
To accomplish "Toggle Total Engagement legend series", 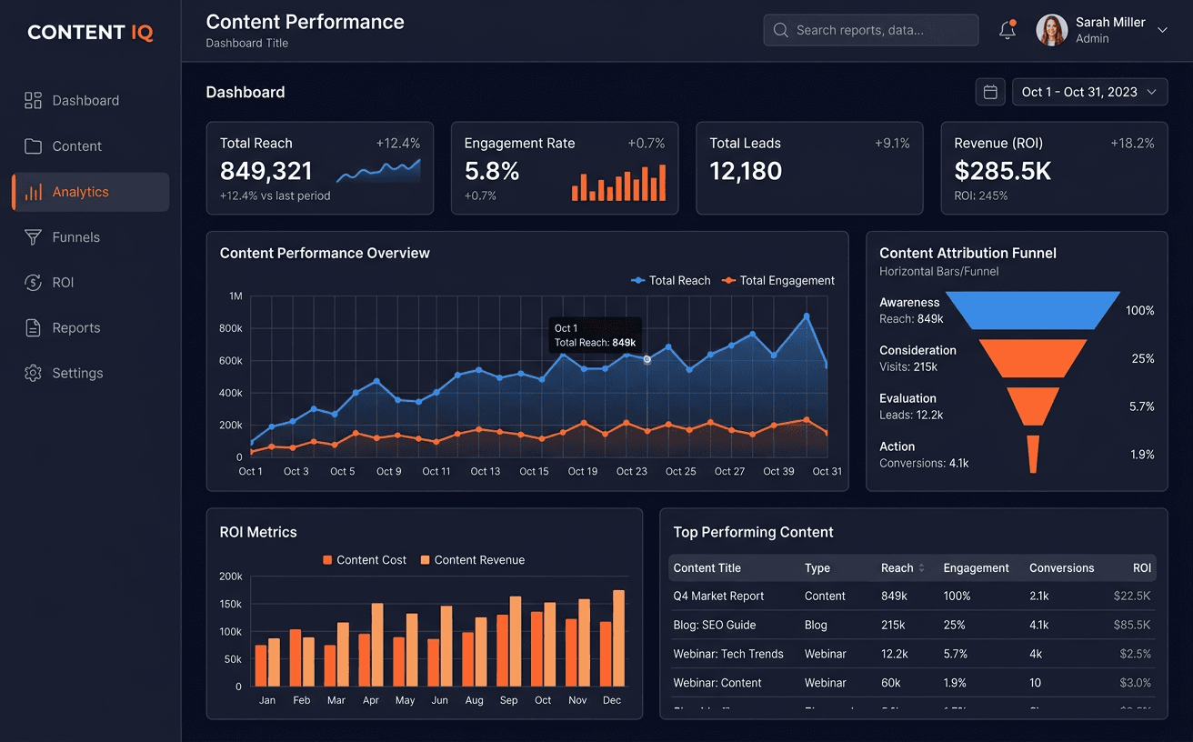I will coord(778,281).
